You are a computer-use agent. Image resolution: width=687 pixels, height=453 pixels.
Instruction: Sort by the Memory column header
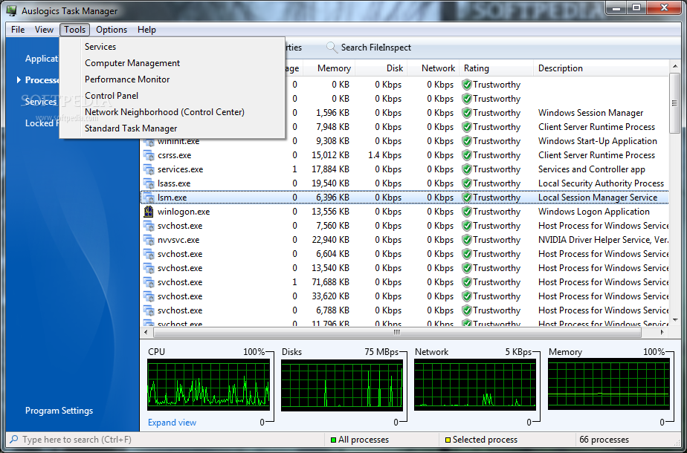tap(329, 68)
